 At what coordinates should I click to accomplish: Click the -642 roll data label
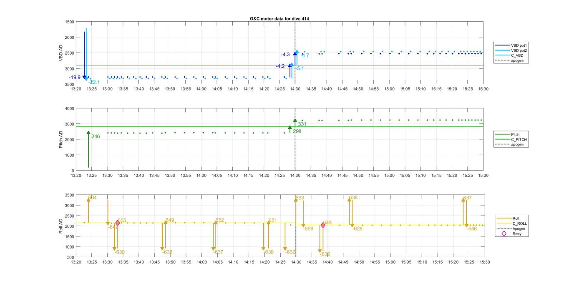113,227
